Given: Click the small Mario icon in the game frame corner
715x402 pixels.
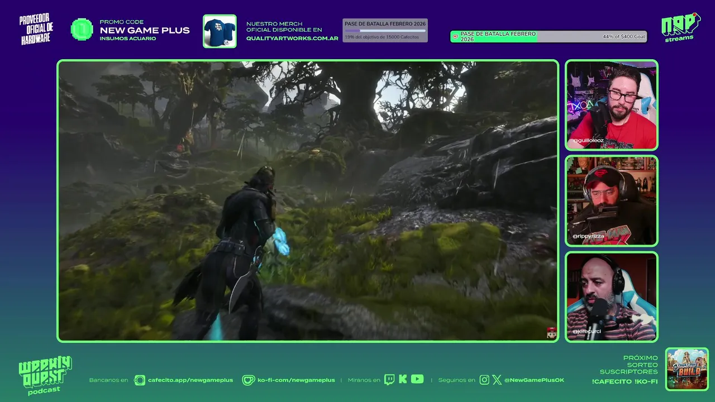Looking at the screenshot, I should click(x=551, y=333).
